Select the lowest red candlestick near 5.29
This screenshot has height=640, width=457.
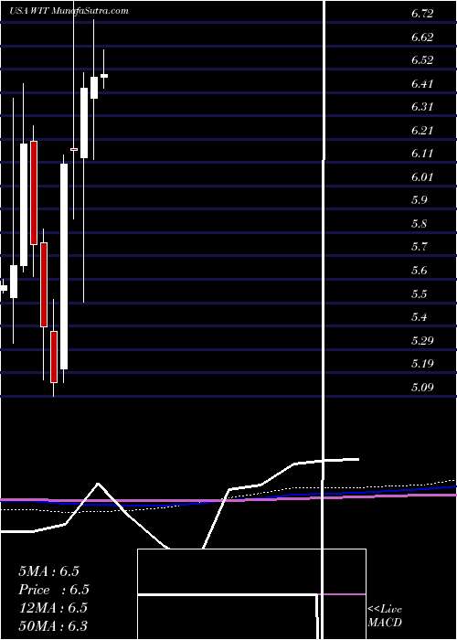54,357
